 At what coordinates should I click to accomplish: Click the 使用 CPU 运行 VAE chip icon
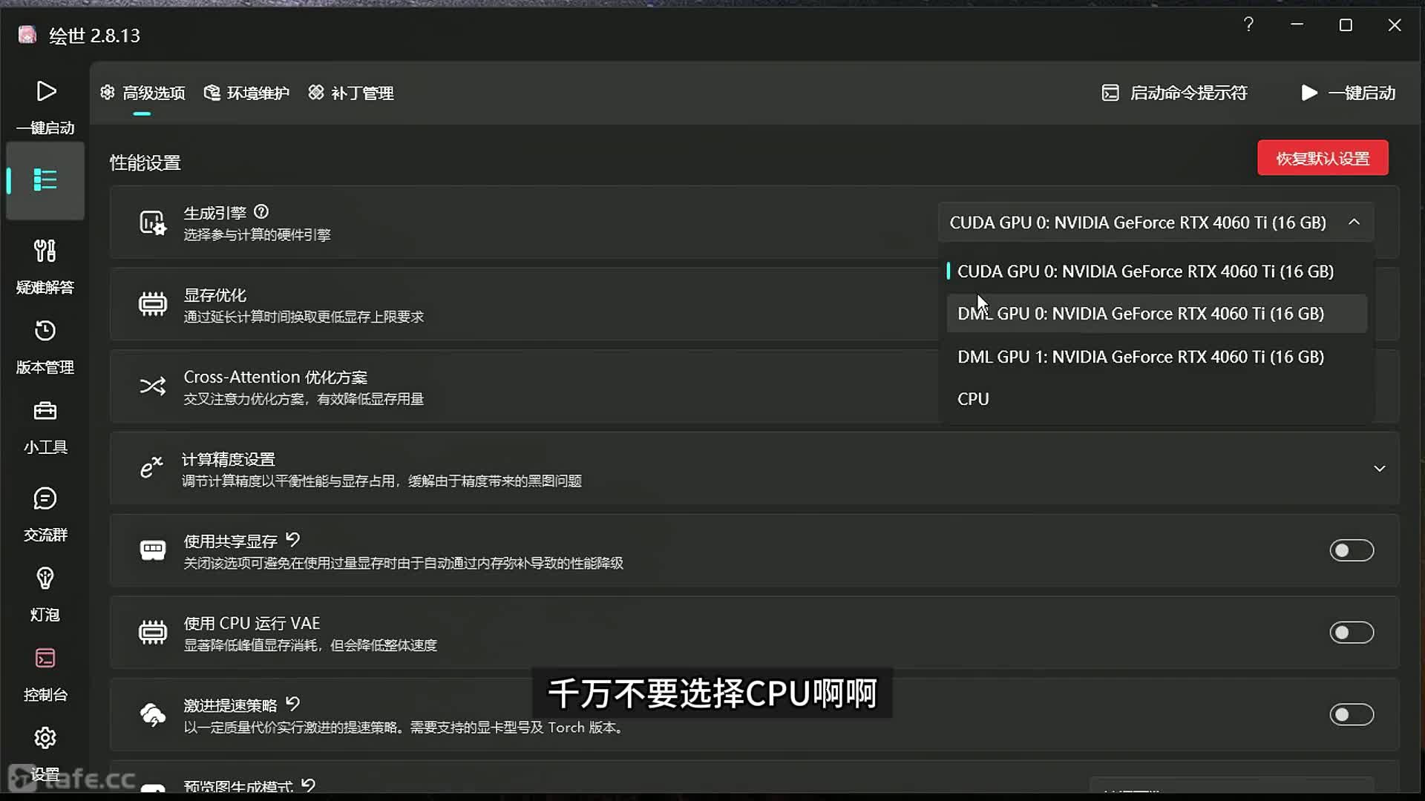pyautogui.click(x=153, y=633)
